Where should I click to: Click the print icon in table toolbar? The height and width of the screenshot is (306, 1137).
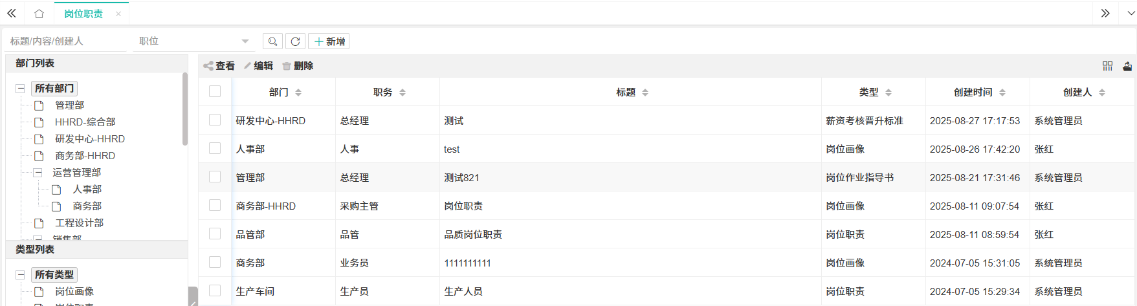(x=1127, y=66)
